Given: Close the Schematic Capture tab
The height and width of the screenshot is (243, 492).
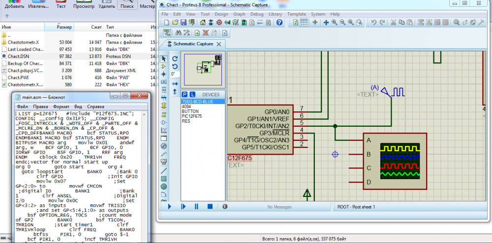Looking at the screenshot, I should coord(219,44).
